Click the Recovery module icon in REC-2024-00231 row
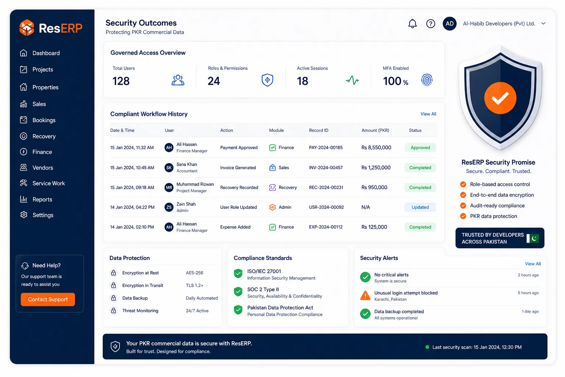 (273, 187)
